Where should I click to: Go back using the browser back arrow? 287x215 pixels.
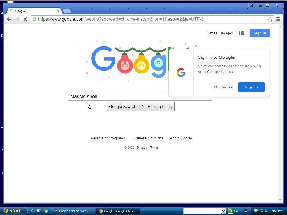click(x=9, y=19)
